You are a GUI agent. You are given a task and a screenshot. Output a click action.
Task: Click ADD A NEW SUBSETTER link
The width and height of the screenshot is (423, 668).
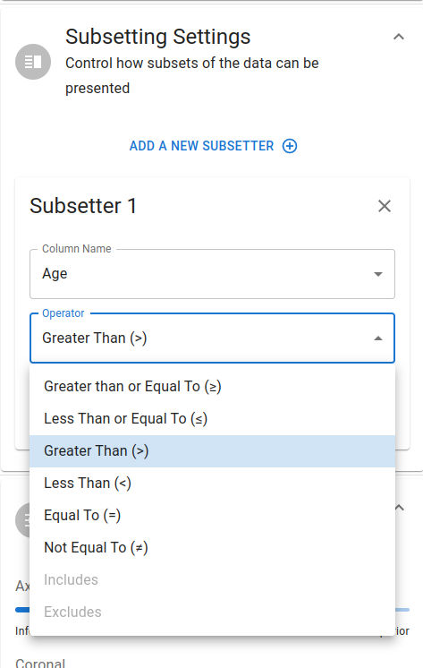click(201, 146)
